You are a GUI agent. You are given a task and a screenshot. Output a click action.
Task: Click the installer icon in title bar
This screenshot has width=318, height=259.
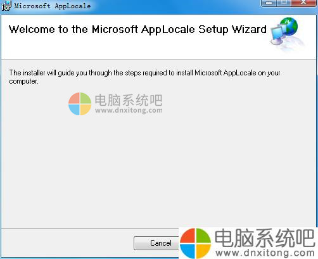click(6, 6)
